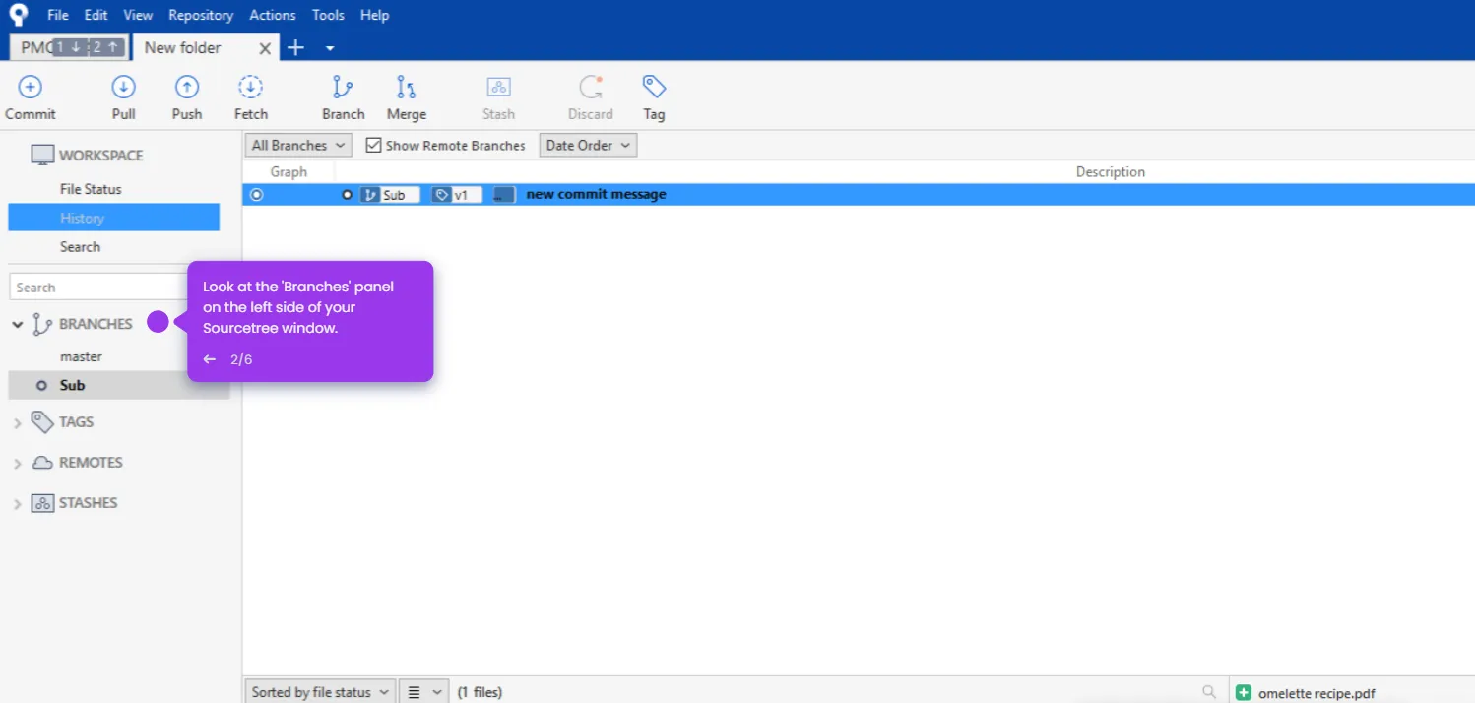Click the Fetch toolbar icon
The image size is (1475, 703).
click(251, 87)
